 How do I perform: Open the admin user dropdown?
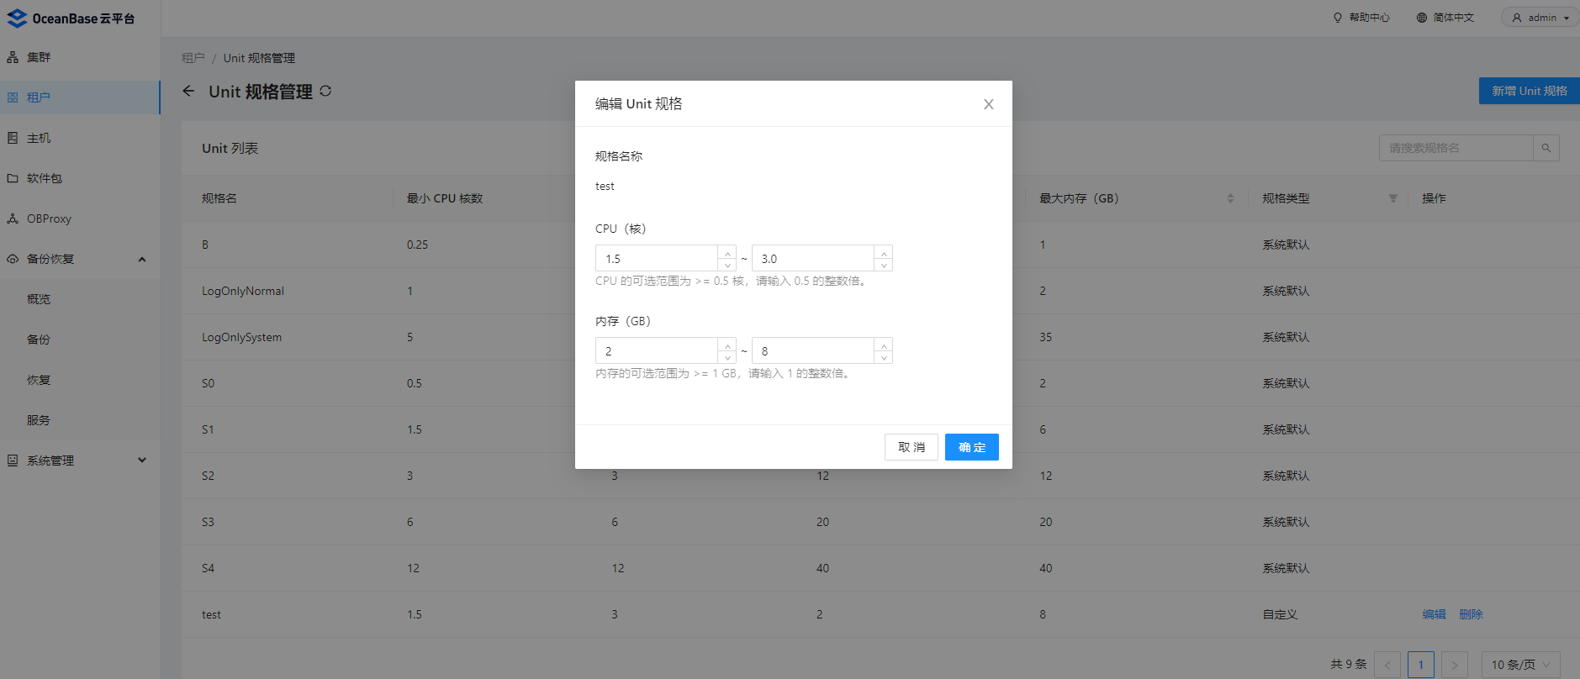click(x=1540, y=18)
